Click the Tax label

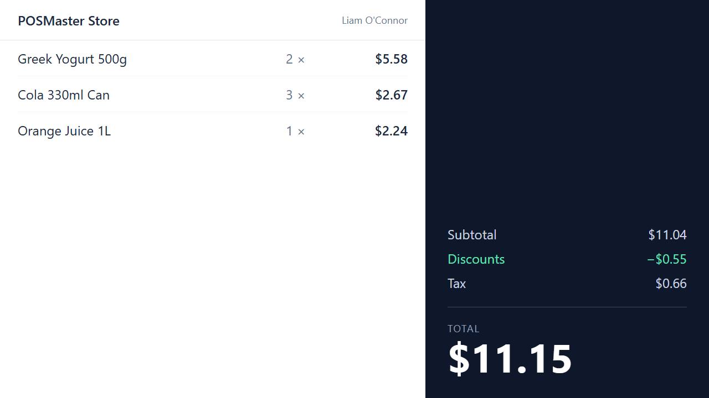(x=456, y=284)
